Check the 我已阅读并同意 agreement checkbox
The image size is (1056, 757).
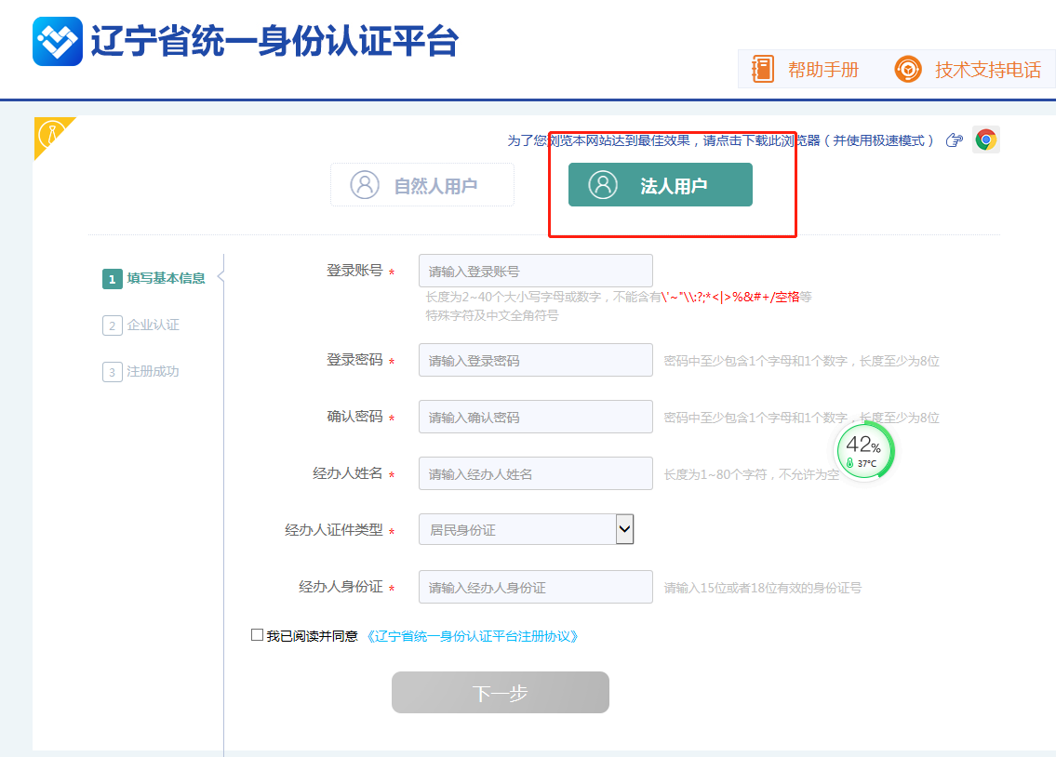[x=258, y=635]
